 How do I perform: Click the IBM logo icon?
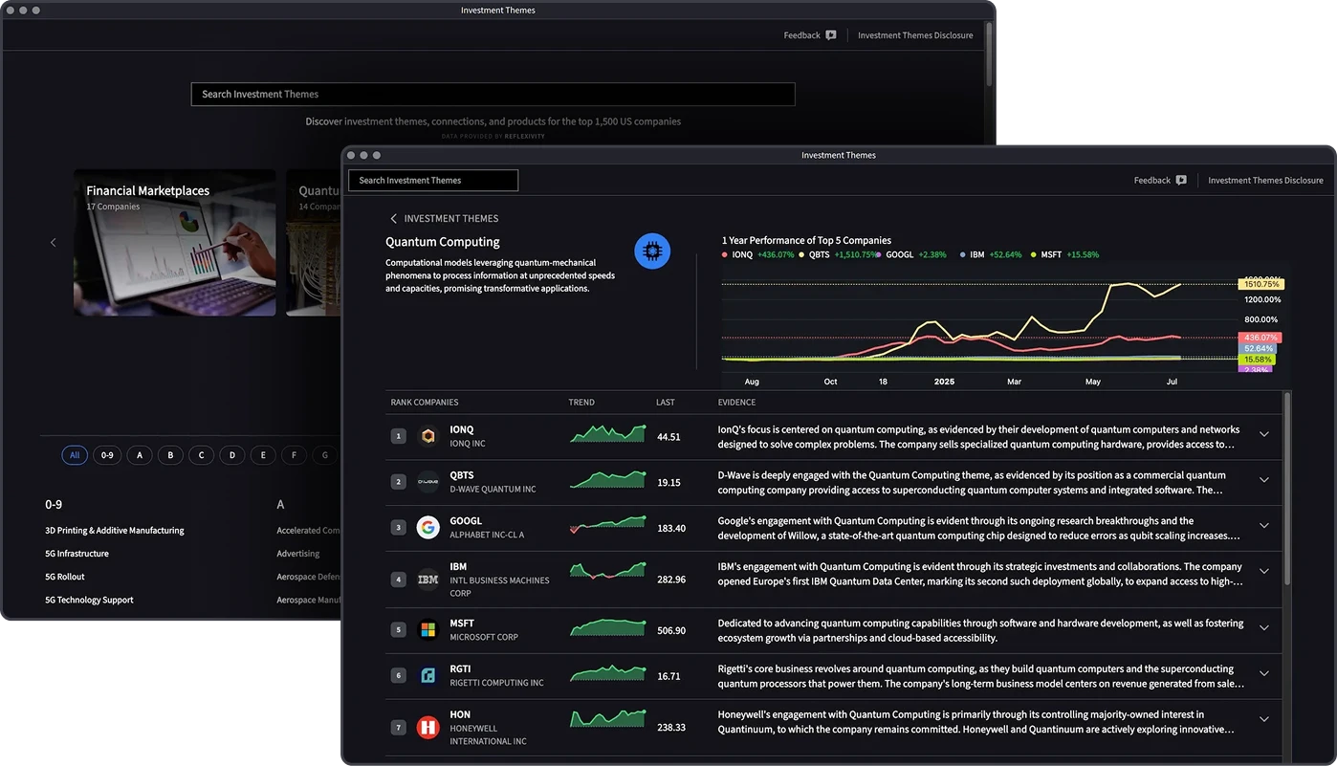pyautogui.click(x=428, y=580)
